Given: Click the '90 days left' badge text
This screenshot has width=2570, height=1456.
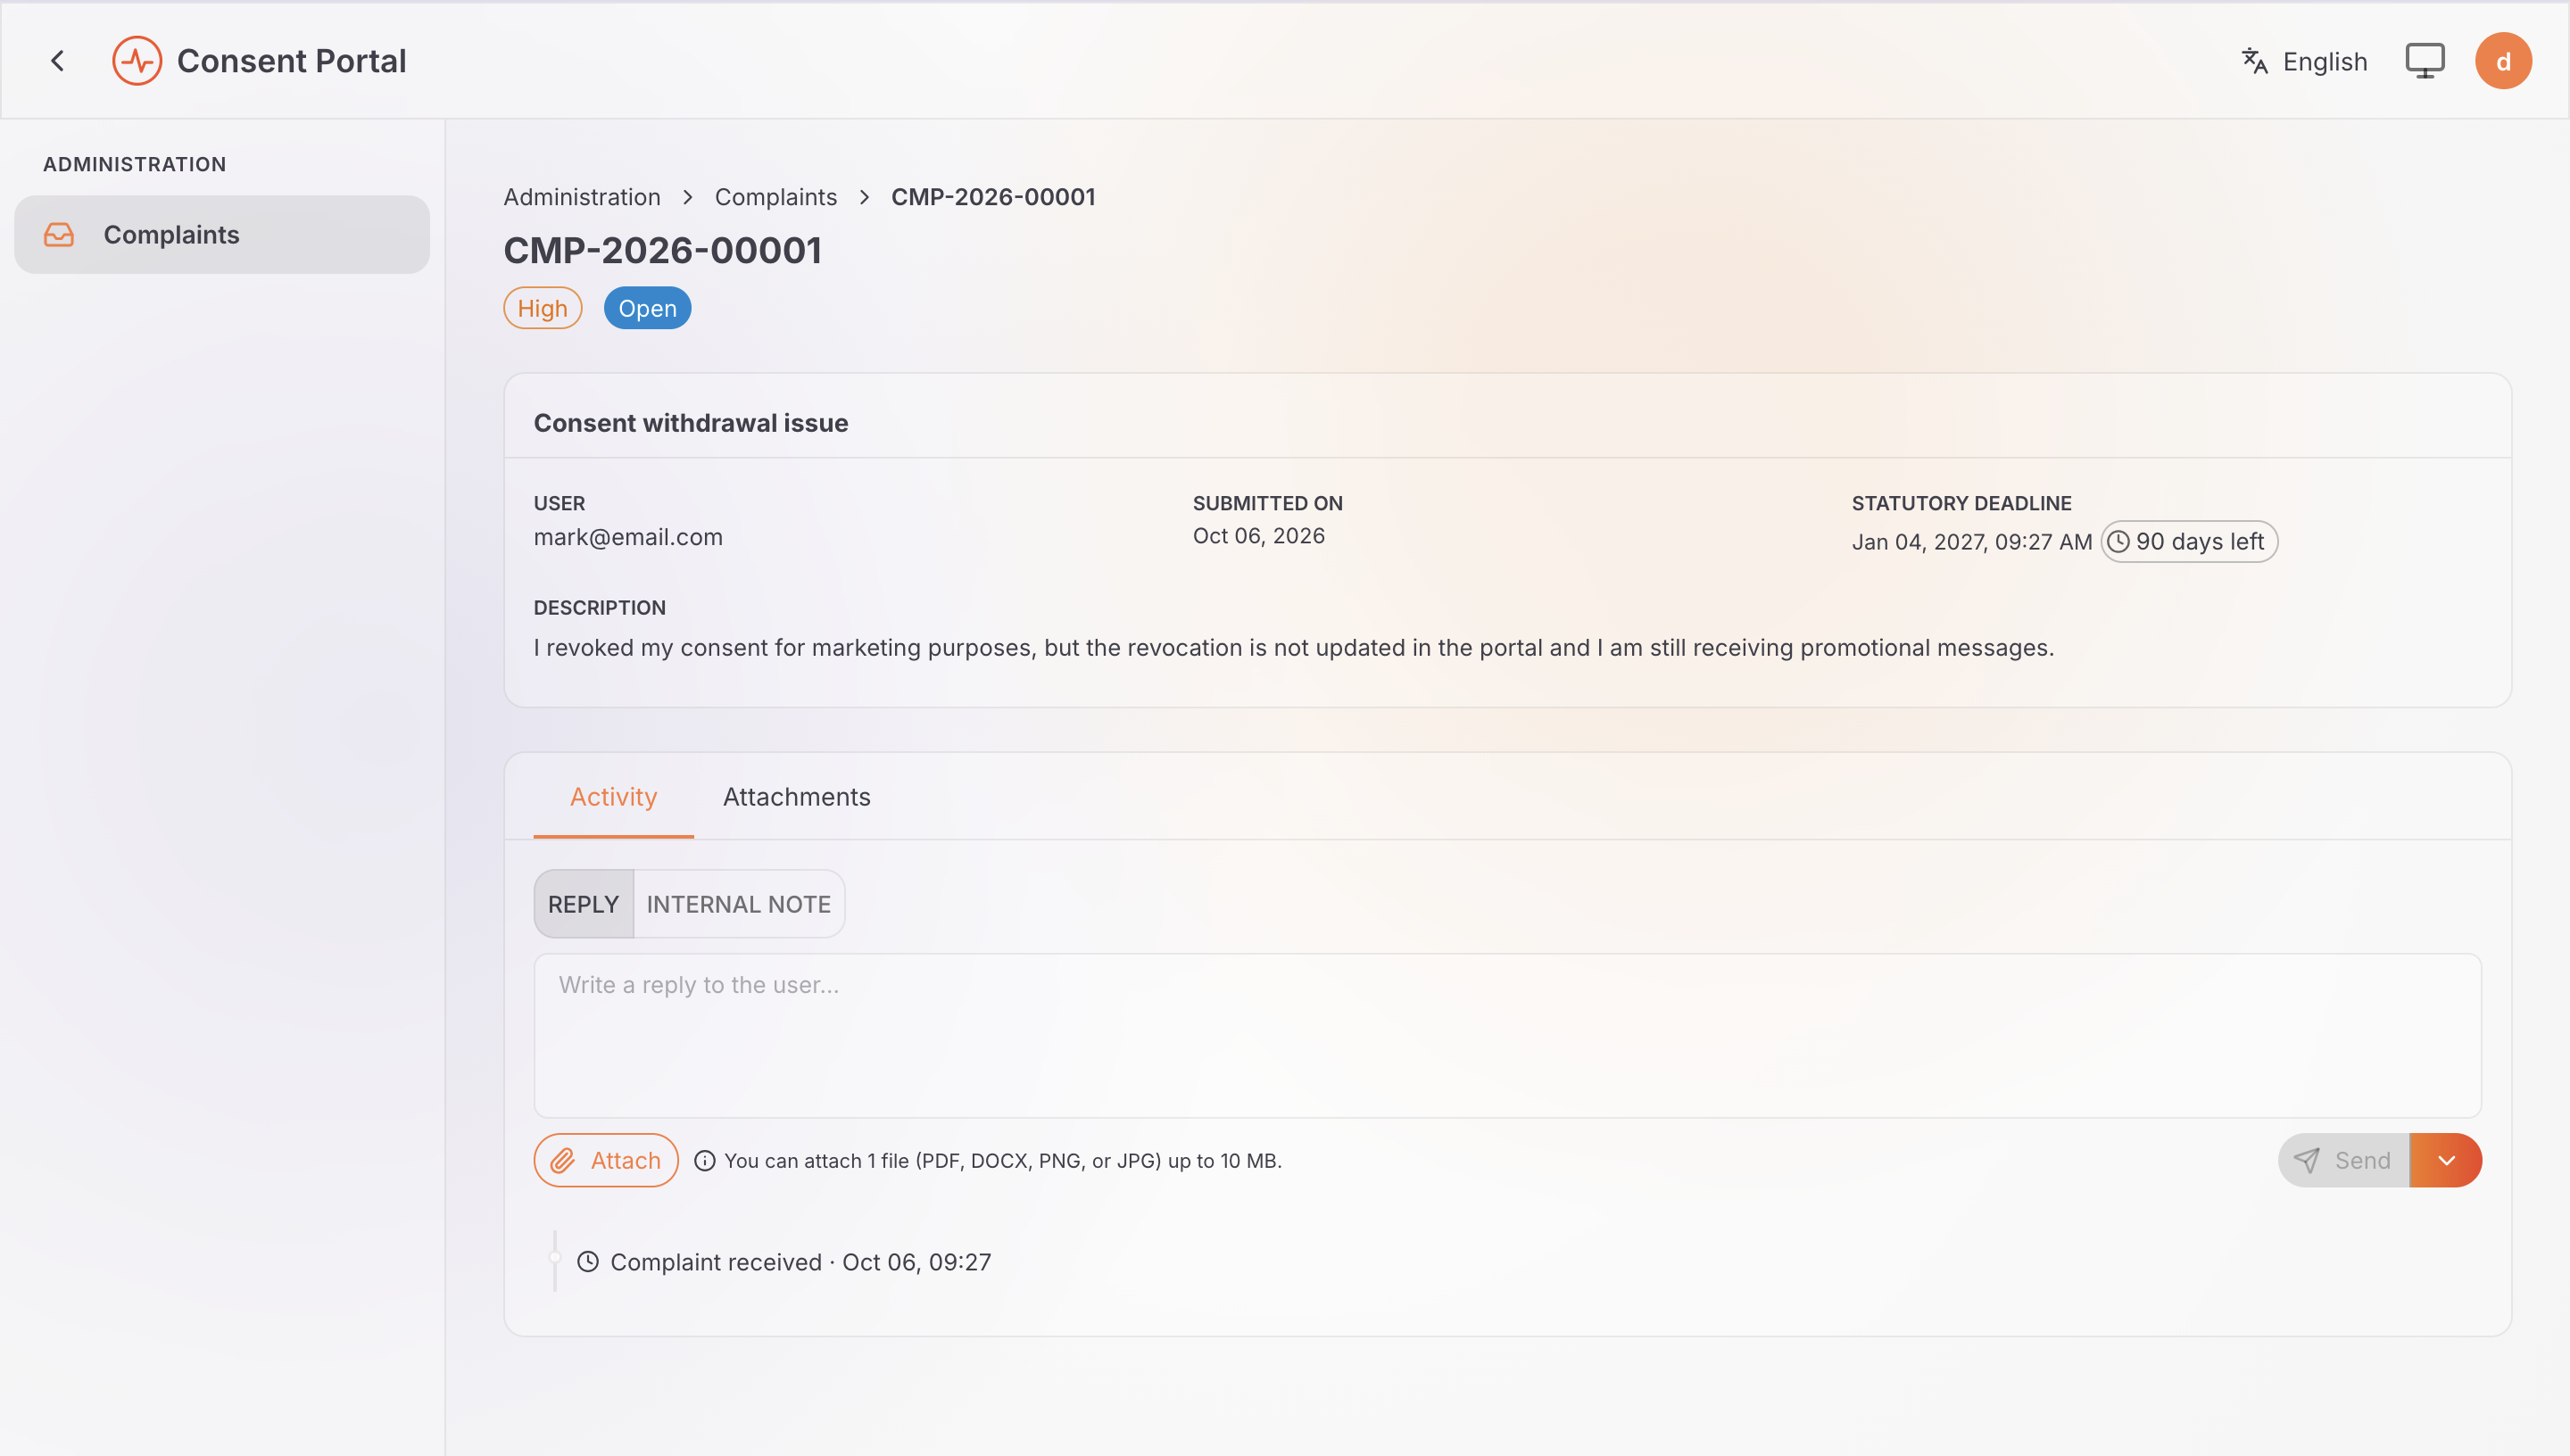Looking at the screenshot, I should (2199, 541).
